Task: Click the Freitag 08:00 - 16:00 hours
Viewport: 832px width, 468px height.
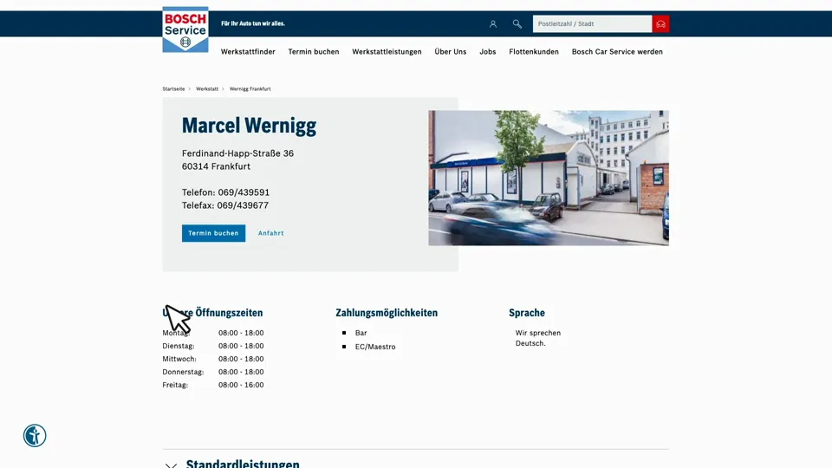Action: pyautogui.click(x=241, y=385)
